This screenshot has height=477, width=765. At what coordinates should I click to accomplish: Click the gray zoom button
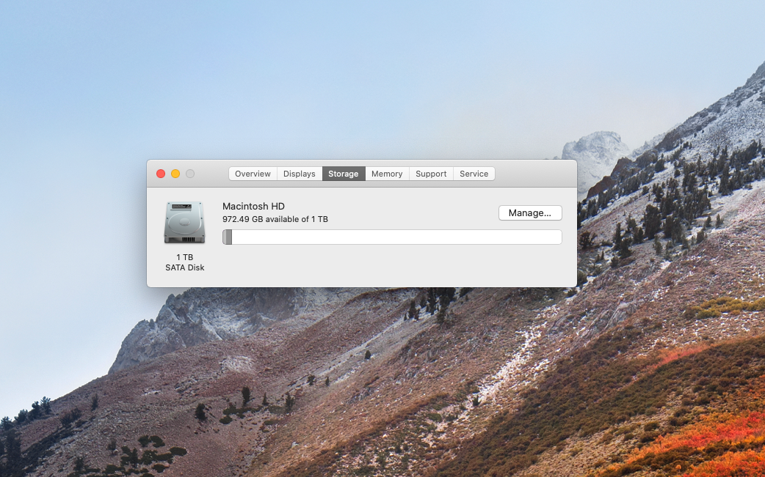click(189, 174)
